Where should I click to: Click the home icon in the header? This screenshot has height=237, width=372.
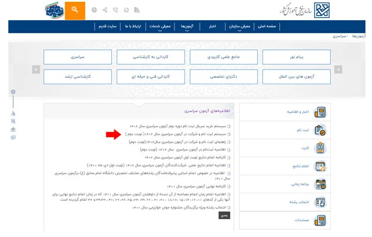click(x=126, y=10)
